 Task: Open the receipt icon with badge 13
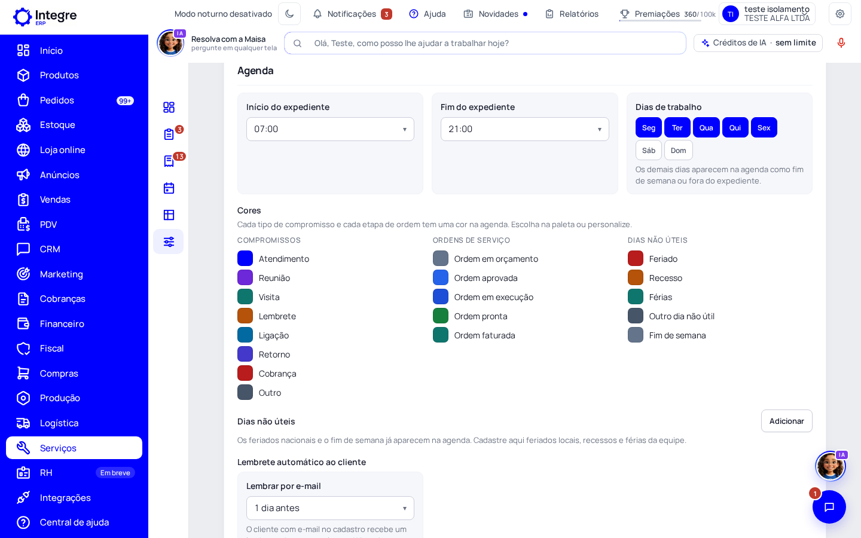pyautogui.click(x=169, y=161)
